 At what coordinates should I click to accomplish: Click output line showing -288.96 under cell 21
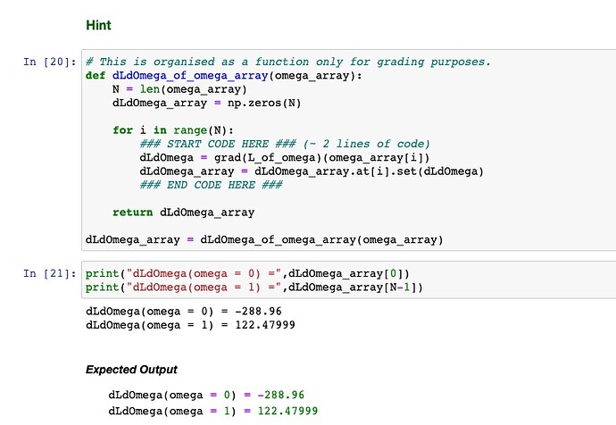[x=184, y=312]
